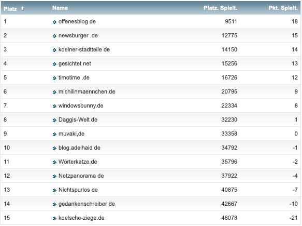Select the value 16726 in timotime row

click(229, 77)
